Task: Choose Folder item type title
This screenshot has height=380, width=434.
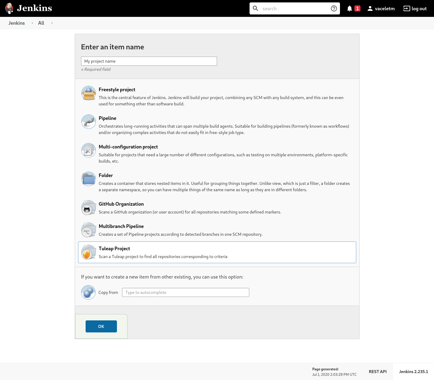Action: coord(106,175)
